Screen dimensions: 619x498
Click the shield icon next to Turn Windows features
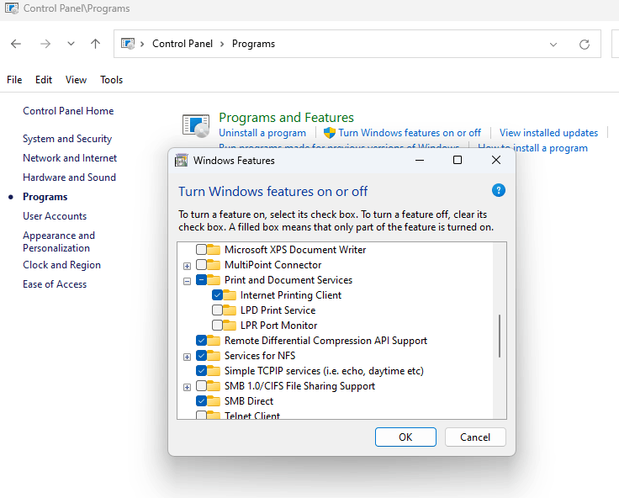[329, 133]
